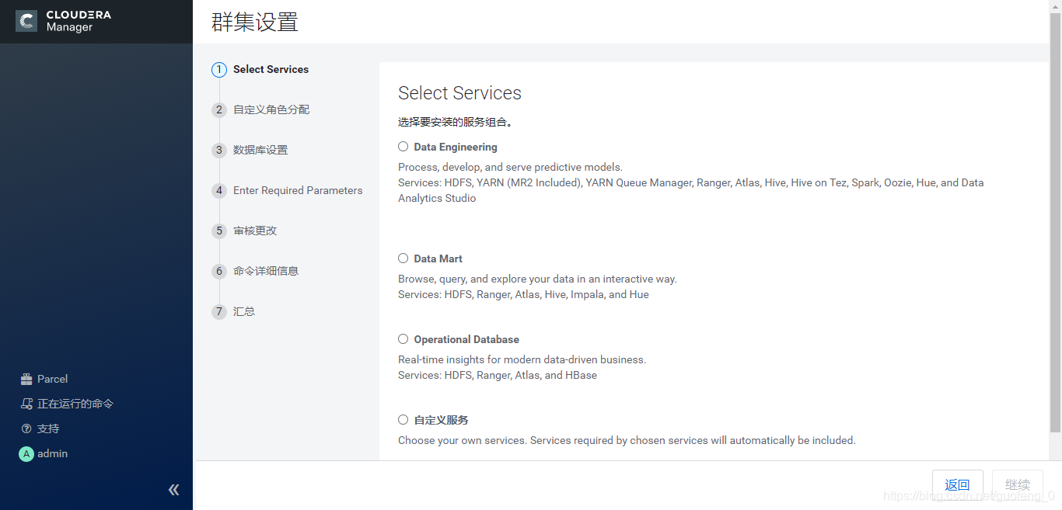This screenshot has width=1062, height=510.
Task: Click text Browse, query, and explore your data
Action: (537, 279)
